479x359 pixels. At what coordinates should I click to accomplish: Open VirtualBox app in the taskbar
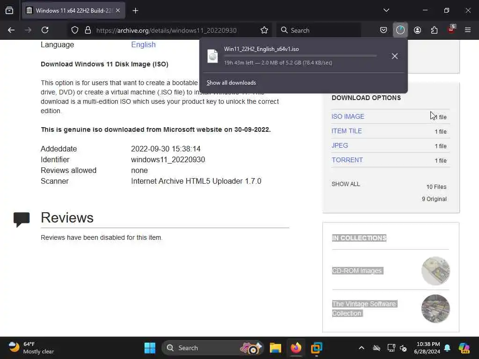click(317, 348)
